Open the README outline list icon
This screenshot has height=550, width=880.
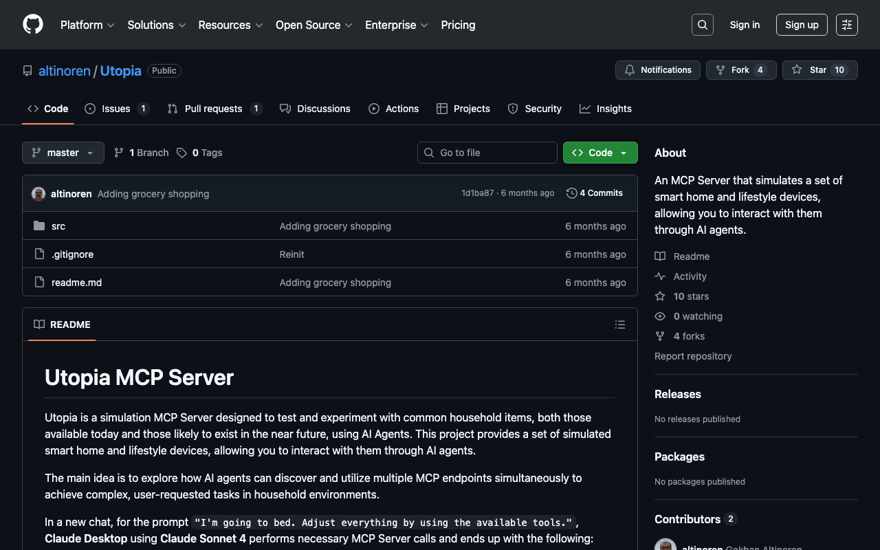[x=620, y=324]
